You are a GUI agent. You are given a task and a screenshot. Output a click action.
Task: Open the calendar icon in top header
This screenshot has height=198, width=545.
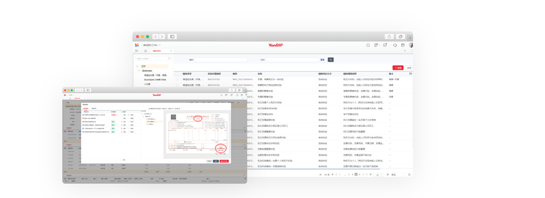[x=403, y=45]
